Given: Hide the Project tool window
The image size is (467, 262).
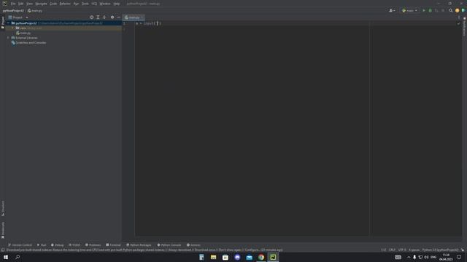Looking at the screenshot, I should [x=118, y=17].
